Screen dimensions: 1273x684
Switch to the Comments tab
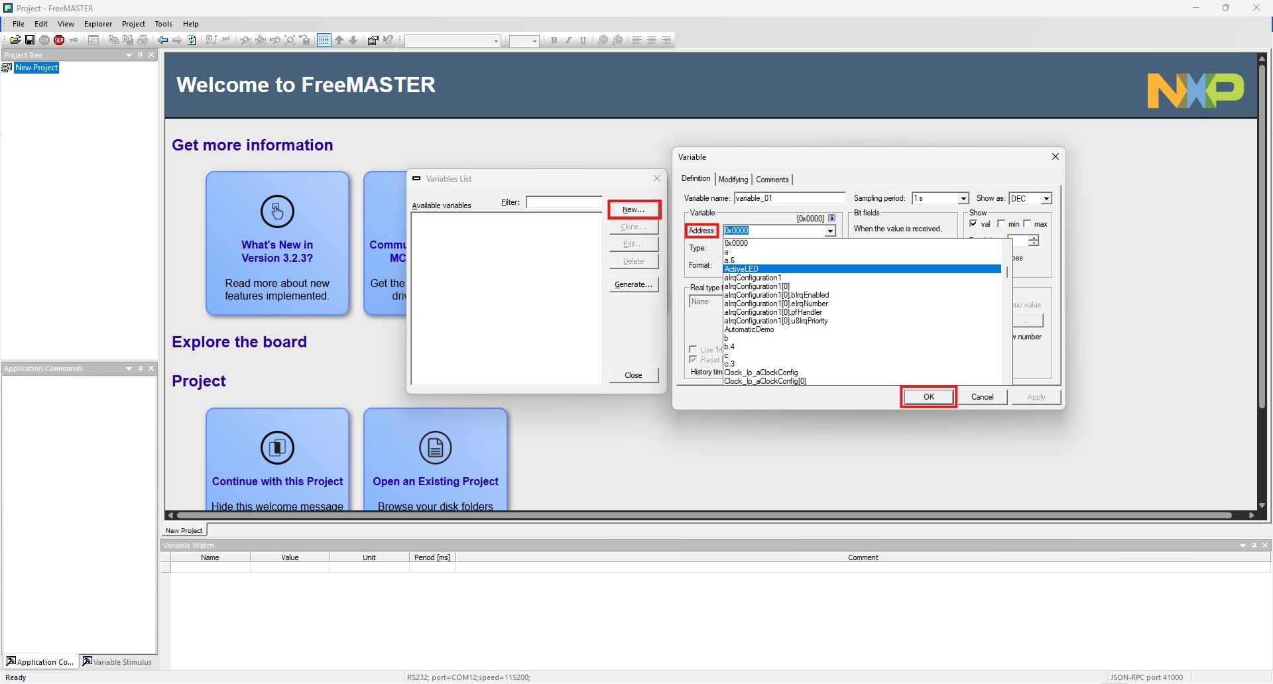[772, 180]
